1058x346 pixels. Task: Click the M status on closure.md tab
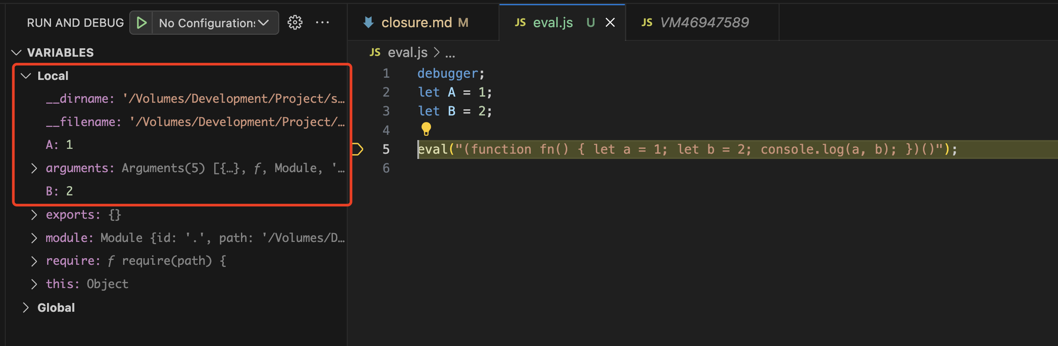coord(463,22)
